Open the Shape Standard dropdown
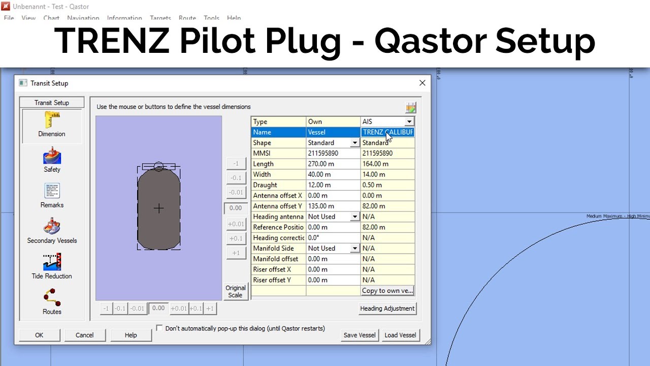The width and height of the screenshot is (650, 366). 355,143
